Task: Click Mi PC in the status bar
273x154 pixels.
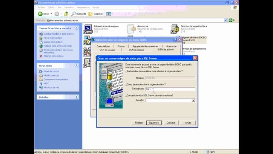Action: (210, 152)
